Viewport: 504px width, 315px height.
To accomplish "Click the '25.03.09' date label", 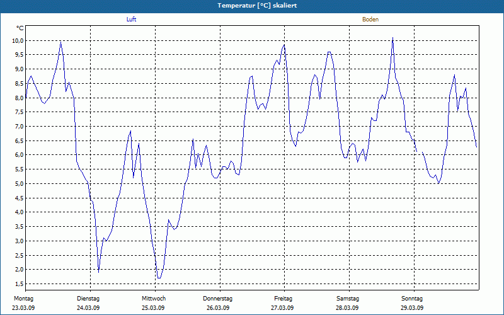I will coord(153,308).
